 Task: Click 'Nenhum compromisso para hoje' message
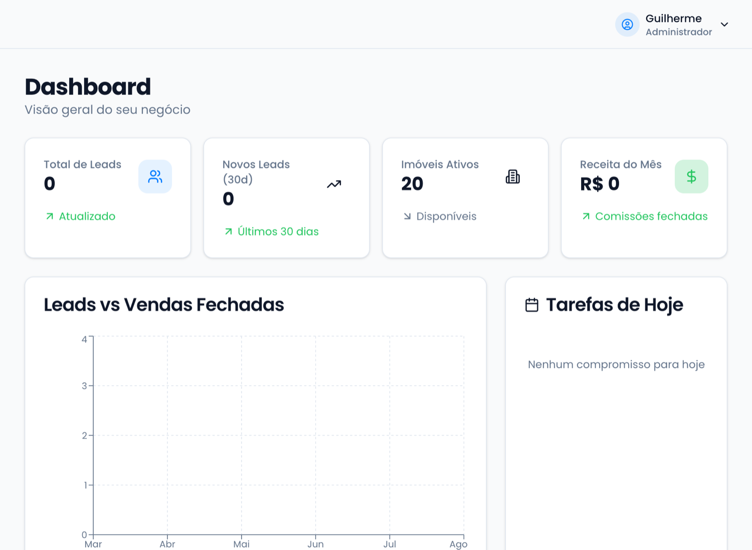[x=616, y=364]
